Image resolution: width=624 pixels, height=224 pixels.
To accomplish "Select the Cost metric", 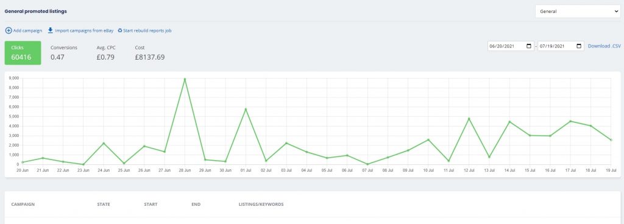I will click(x=150, y=53).
